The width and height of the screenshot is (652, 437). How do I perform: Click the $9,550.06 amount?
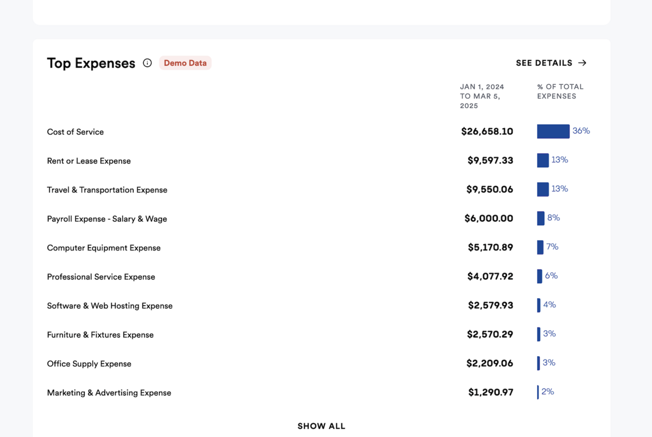click(490, 189)
